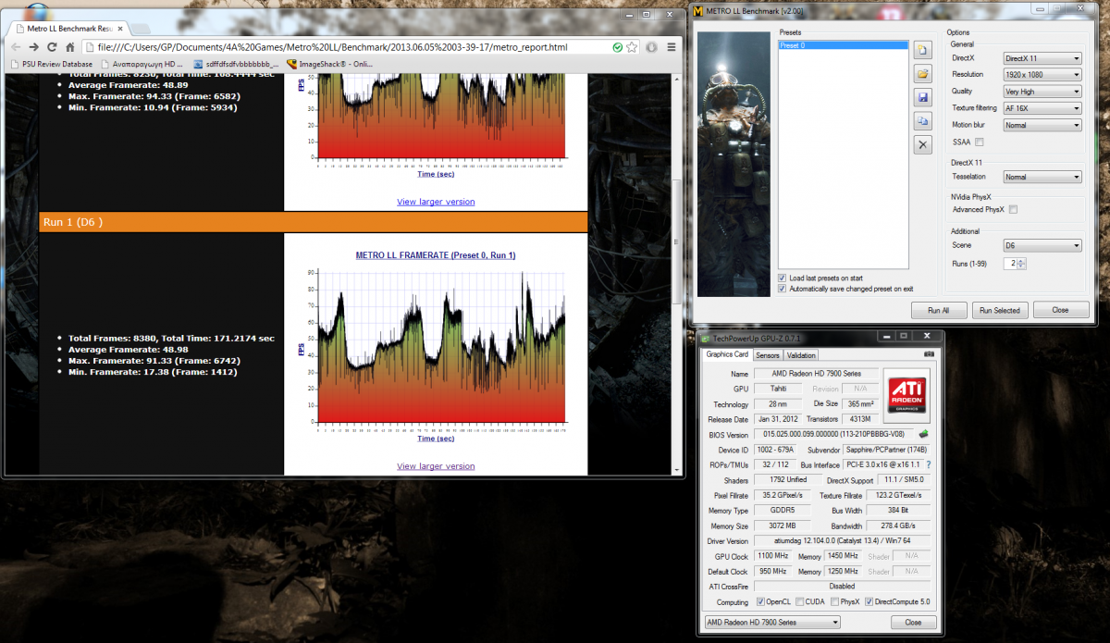Screen dimensions: 1110x643
Task: Toggle the PhysX checkbox in GPU-Z
Action: (x=835, y=602)
